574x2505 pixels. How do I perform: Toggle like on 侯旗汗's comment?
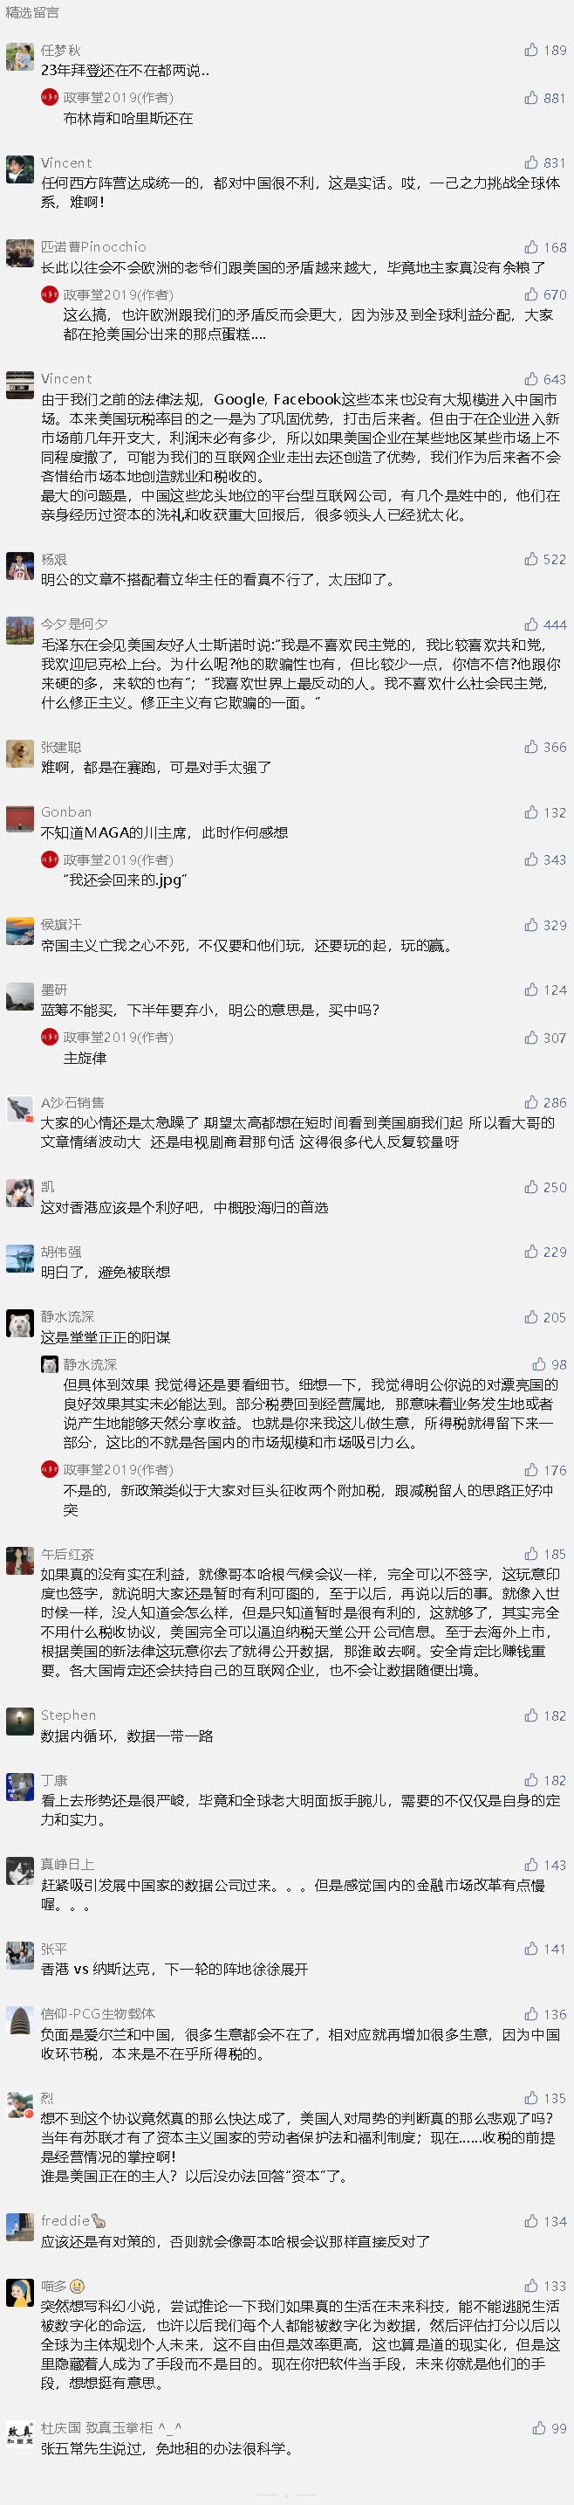[x=531, y=925]
